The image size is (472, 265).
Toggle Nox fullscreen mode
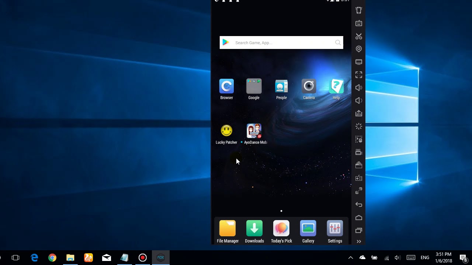tap(359, 75)
